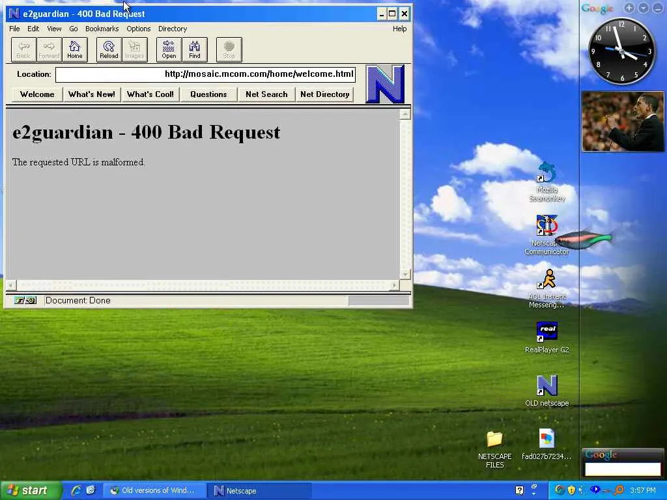Select AOL Instant Messenger desktop icon
Image resolution: width=667 pixels, height=500 pixels.
point(547,288)
